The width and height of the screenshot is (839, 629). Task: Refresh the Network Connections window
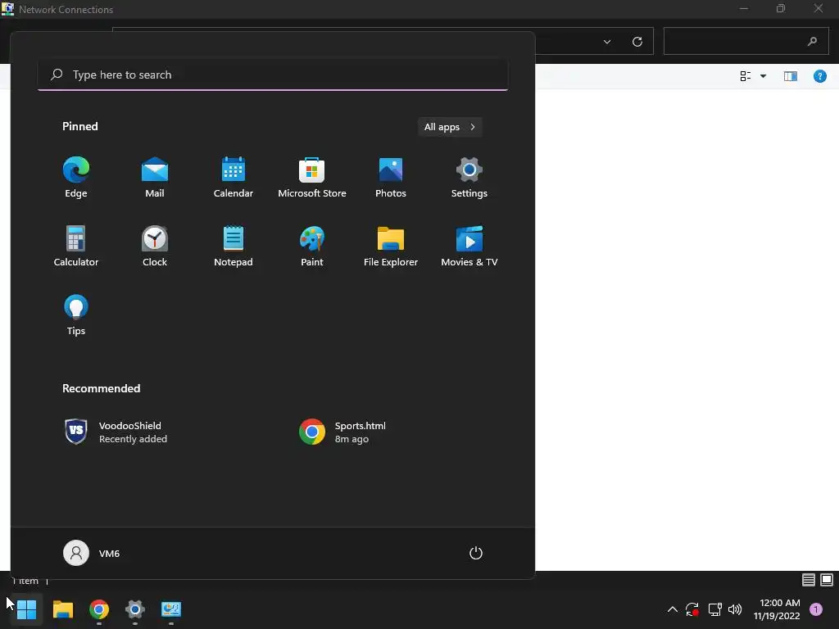click(x=637, y=42)
